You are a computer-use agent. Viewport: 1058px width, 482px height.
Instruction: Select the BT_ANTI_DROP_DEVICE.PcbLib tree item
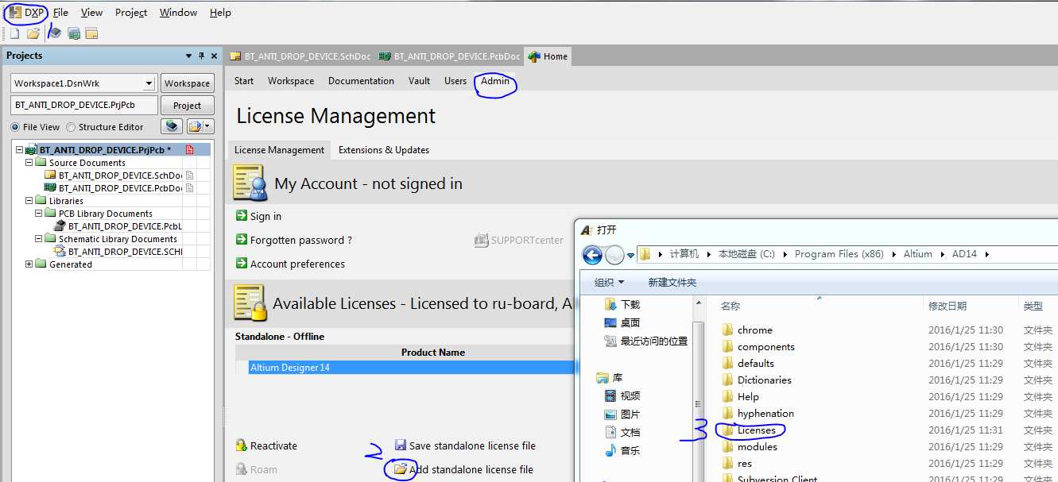118,226
